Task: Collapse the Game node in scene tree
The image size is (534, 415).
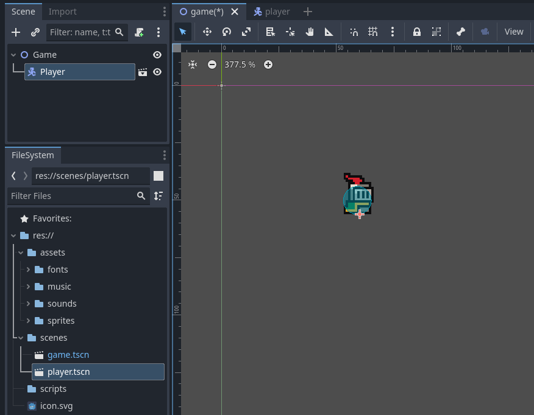Action: (13, 55)
